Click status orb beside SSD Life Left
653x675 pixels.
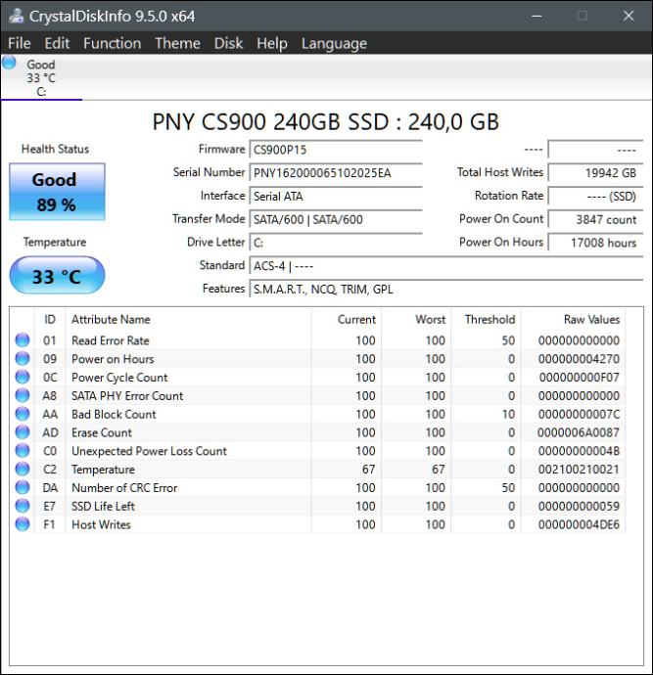(x=23, y=506)
